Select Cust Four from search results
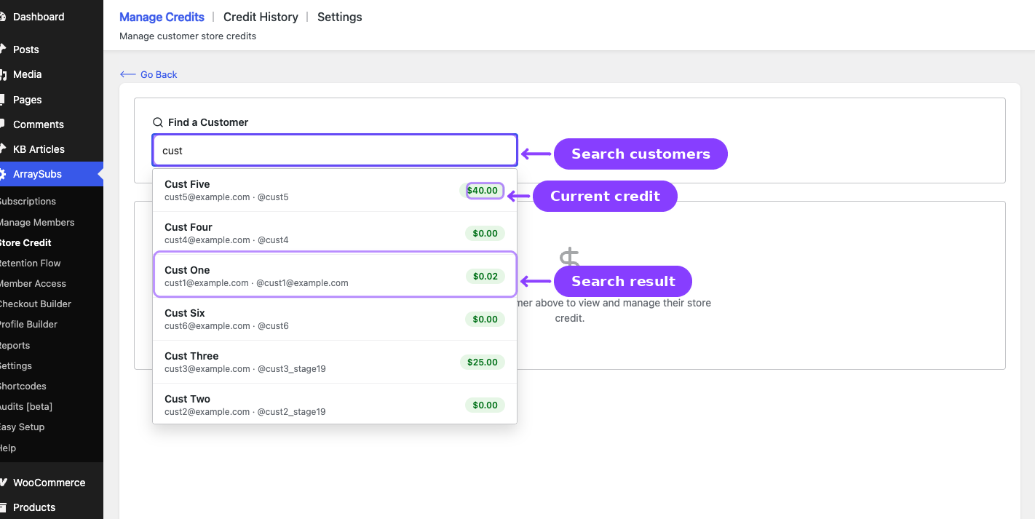 335,233
